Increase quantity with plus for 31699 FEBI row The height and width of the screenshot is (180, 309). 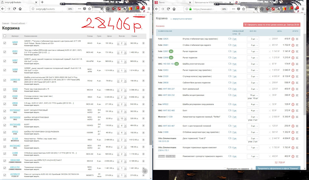(x=125, y=154)
